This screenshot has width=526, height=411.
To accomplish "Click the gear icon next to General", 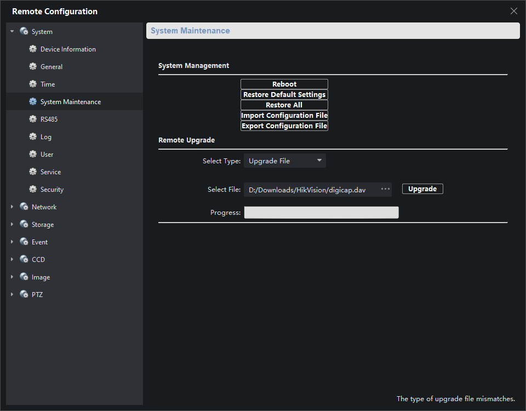I will click(33, 67).
